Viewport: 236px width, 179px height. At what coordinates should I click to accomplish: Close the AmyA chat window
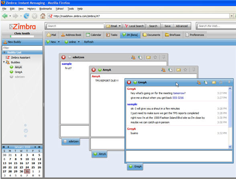click(x=94, y=70)
